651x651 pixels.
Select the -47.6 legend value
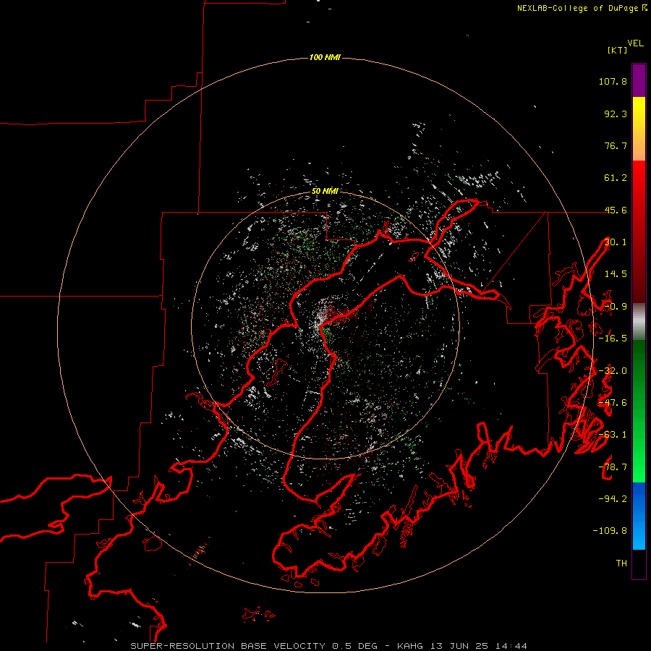pos(613,403)
